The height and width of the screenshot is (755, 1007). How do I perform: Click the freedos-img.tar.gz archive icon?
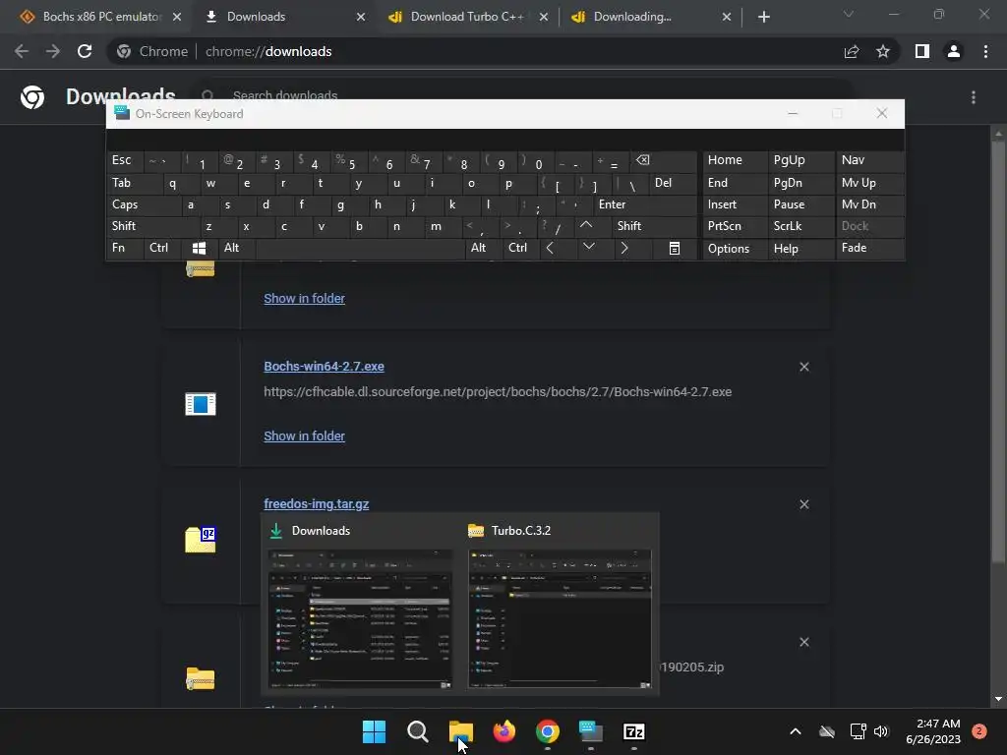click(x=201, y=539)
